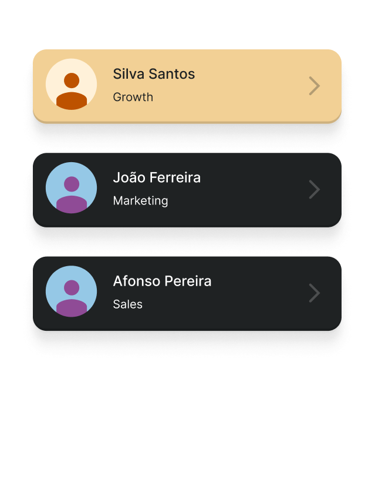The width and height of the screenshot is (375, 483).
Task: Click the right arrow on Afonso Pereira's card
Action: (x=315, y=293)
